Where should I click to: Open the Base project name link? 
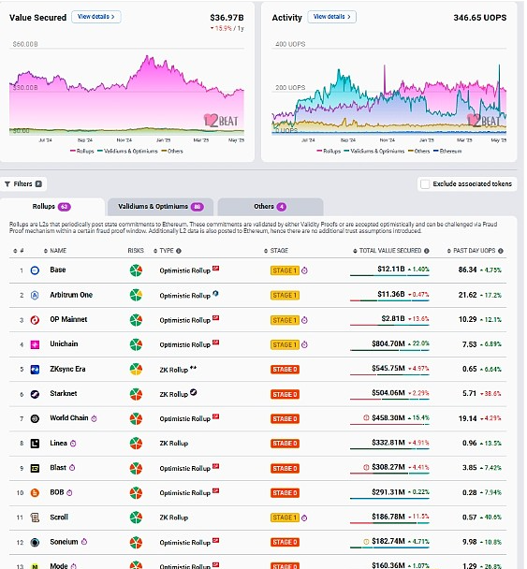point(58,270)
